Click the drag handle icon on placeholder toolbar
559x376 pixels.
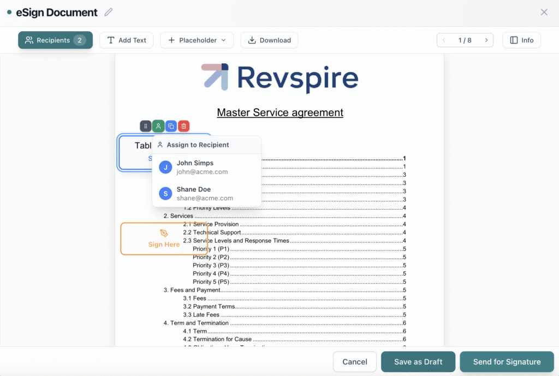(145, 126)
